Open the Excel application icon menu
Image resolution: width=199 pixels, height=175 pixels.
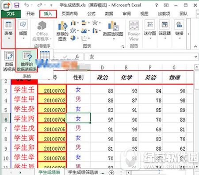(7, 5)
